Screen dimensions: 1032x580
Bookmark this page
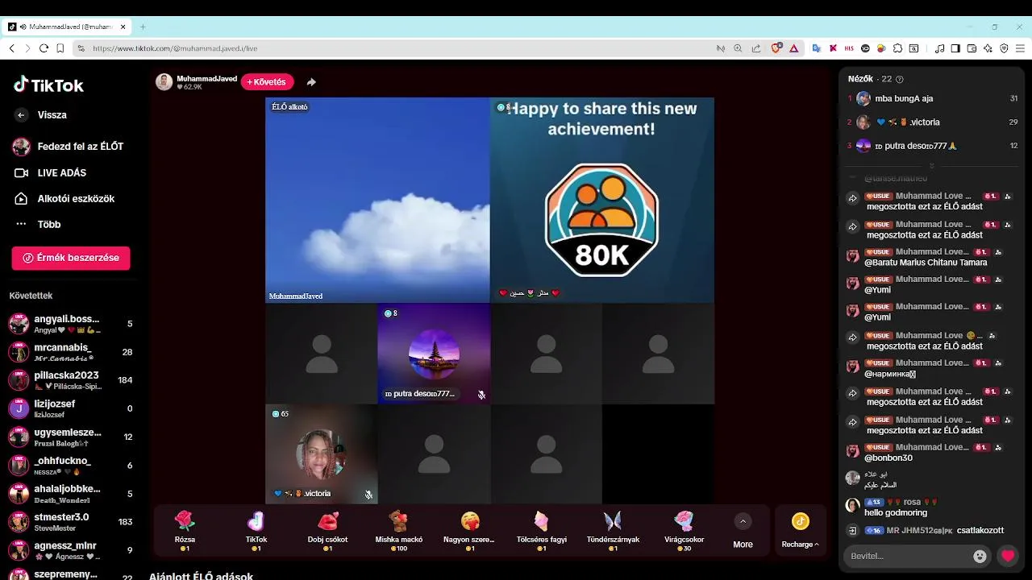coord(60,48)
